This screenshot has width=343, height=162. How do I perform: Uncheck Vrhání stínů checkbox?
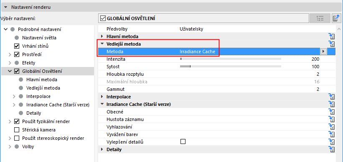tap(17, 46)
